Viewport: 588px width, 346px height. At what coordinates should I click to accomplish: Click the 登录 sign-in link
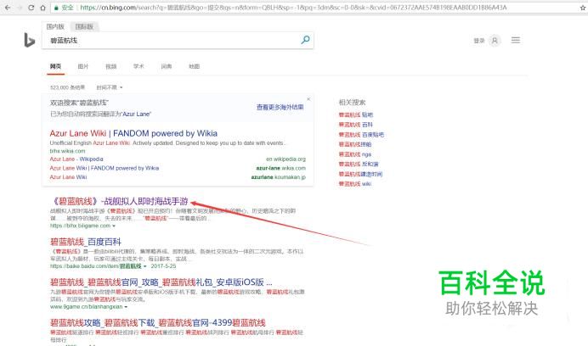coord(479,41)
